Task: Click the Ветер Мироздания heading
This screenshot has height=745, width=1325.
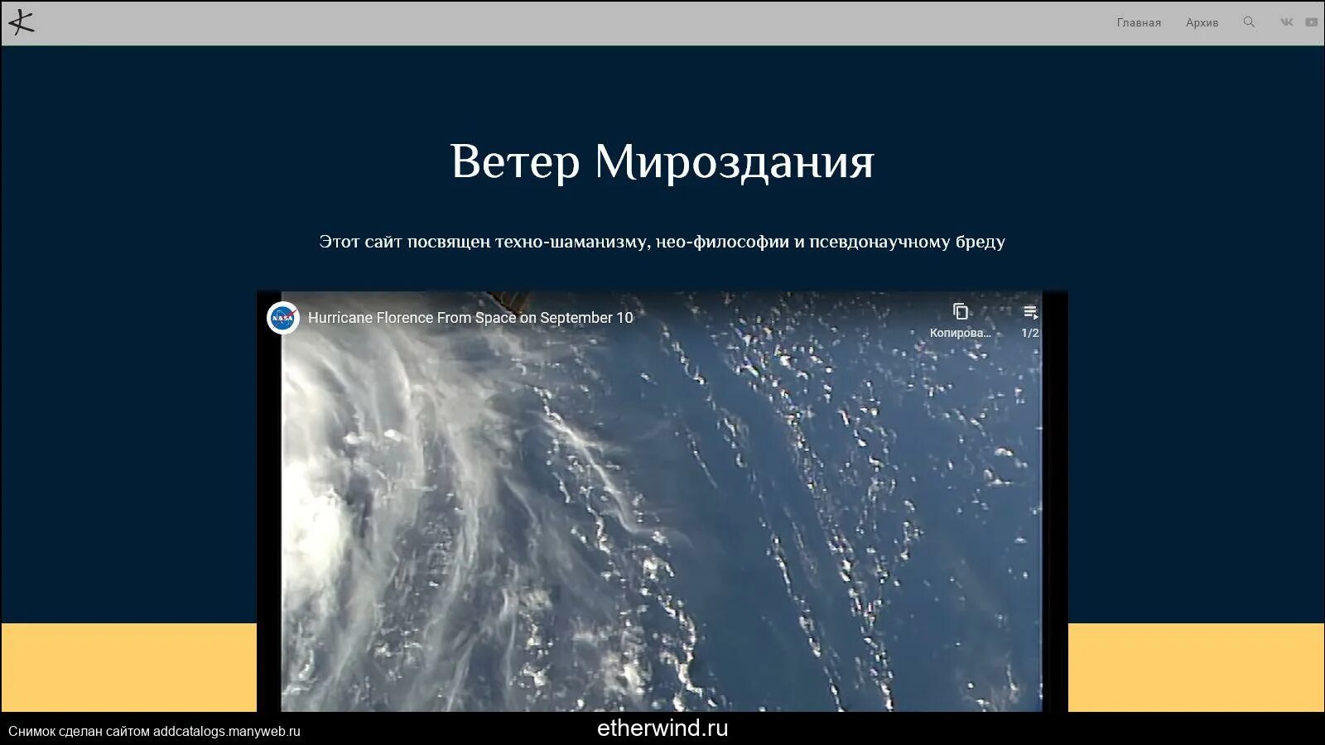Action: [x=662, y=161]
